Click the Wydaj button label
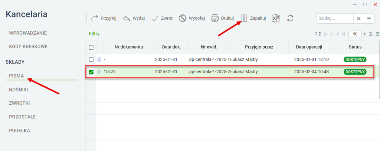This screenshot has height=151, width=380. click(x=139, y=19)
